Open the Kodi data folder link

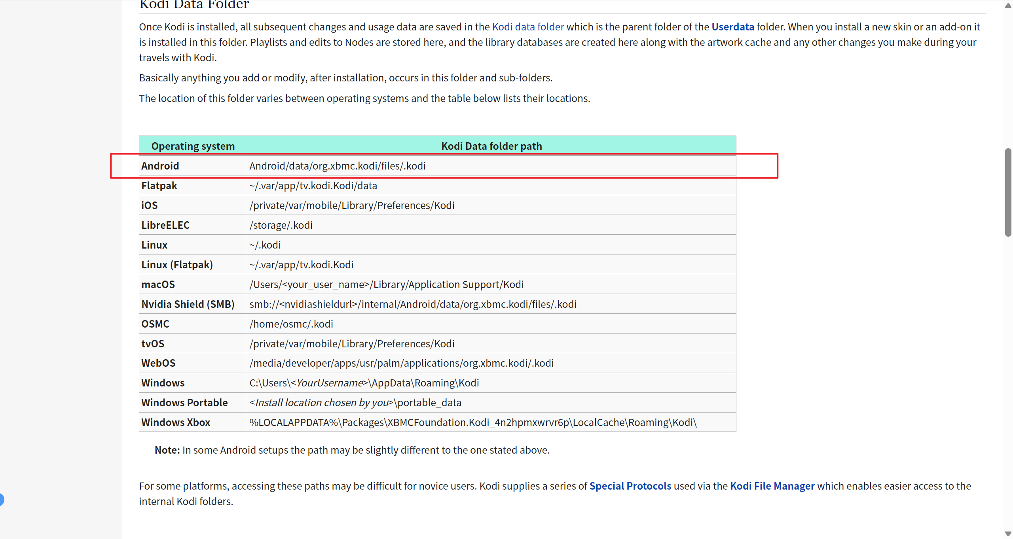coord(528,27)
